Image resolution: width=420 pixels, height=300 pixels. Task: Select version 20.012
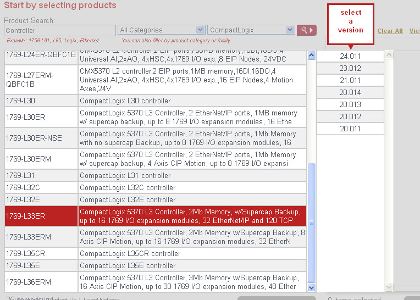pos(350,116)
